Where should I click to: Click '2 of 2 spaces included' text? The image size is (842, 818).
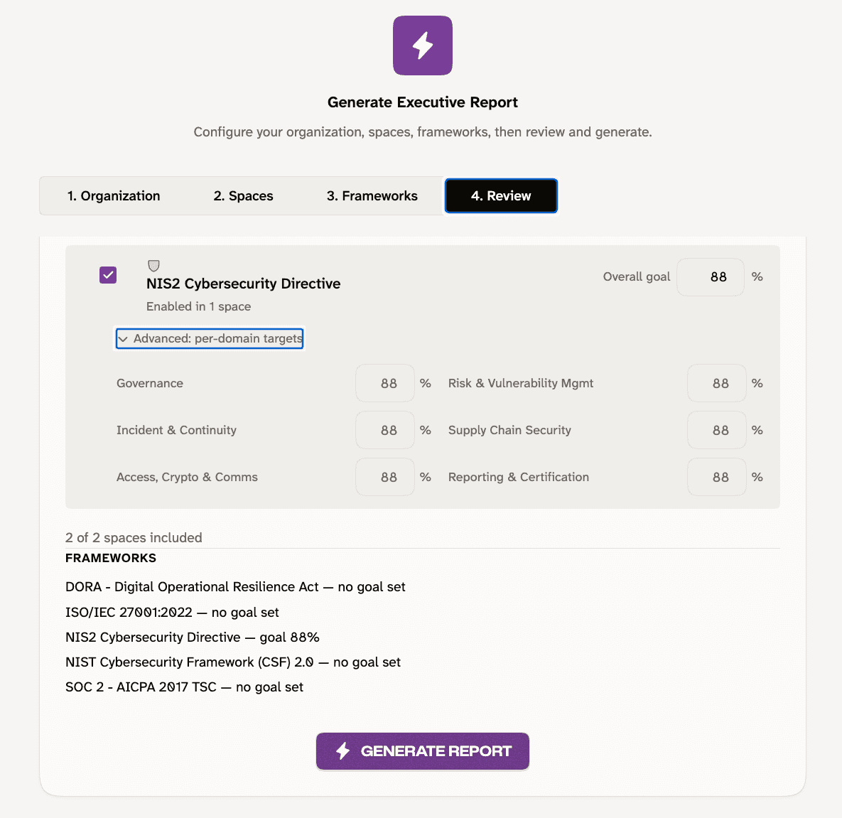point(134,538)
